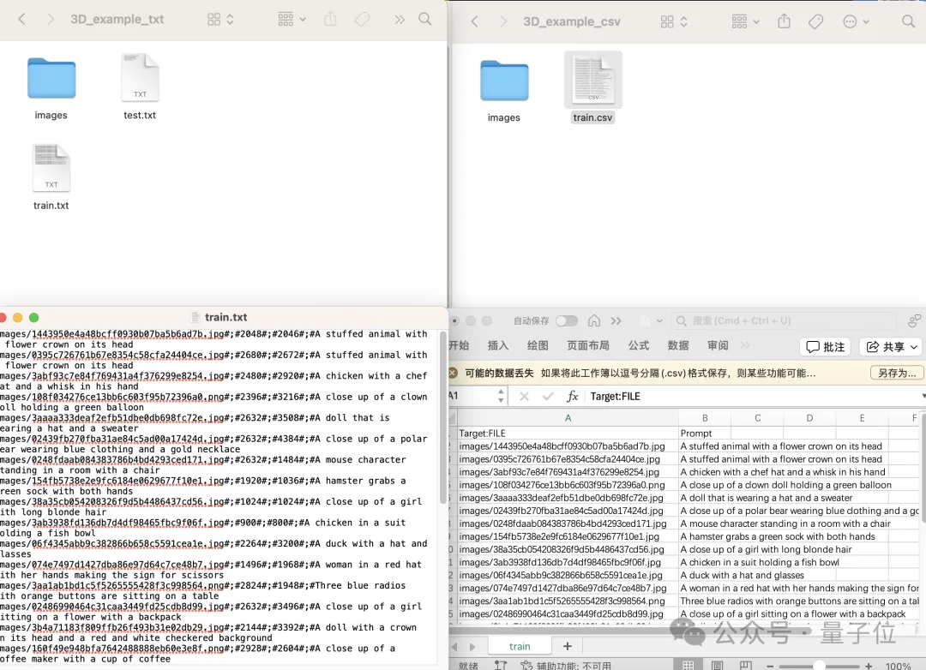
Task: Click the 批注 comments button
Action: tap(825, 347)
